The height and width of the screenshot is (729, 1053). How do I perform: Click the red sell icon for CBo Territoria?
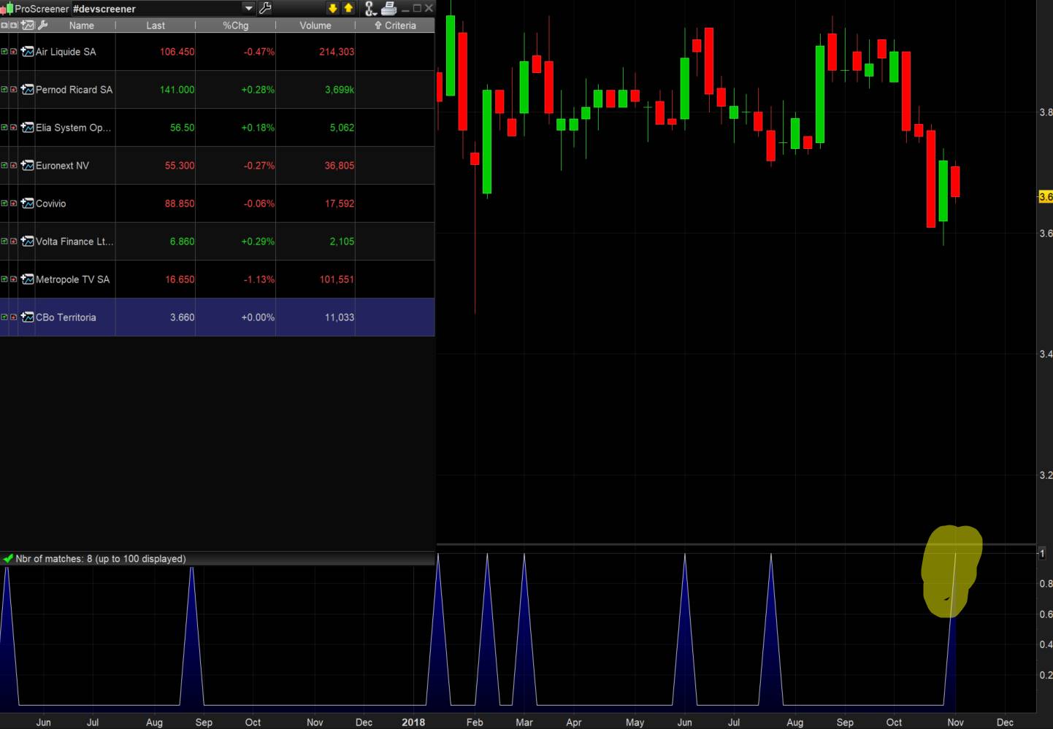point(13,317)
